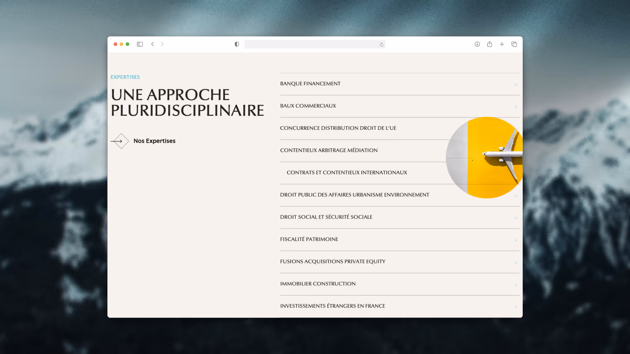Click the UNE APPROCHE PLURIDISCIPLINAIRE heading

point(187,103)
